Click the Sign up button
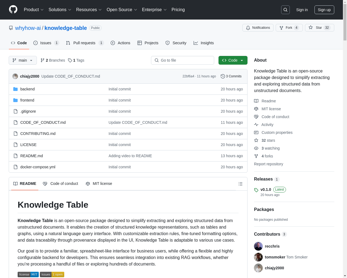This screenshot has width=347, height=278. click(x=324, y=10)
